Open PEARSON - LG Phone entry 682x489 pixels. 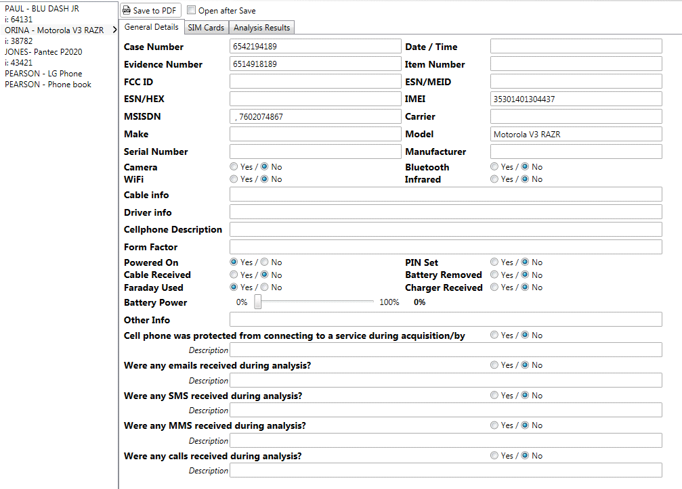pyautogui.click(x=43, y=74)
